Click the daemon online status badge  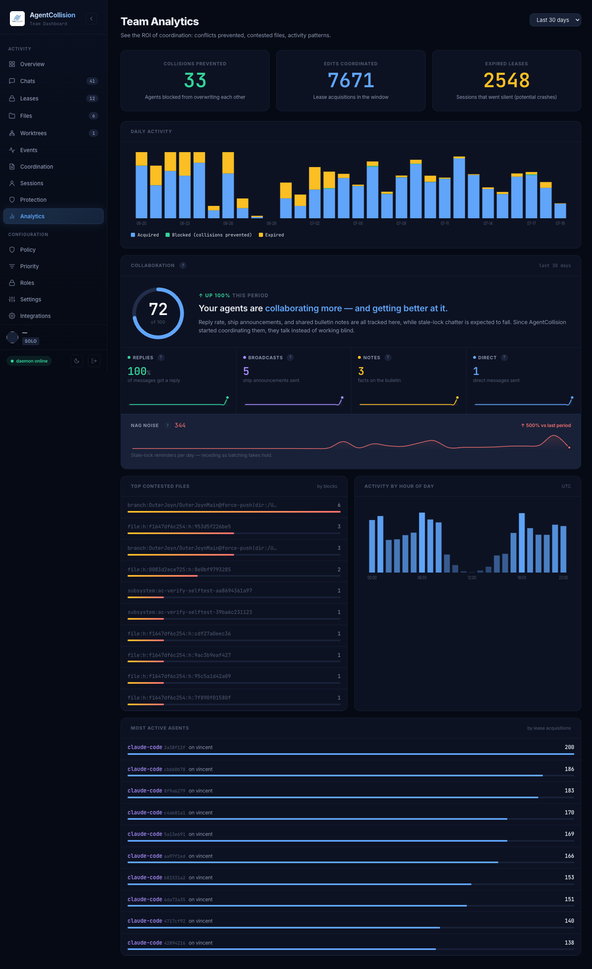29,361
